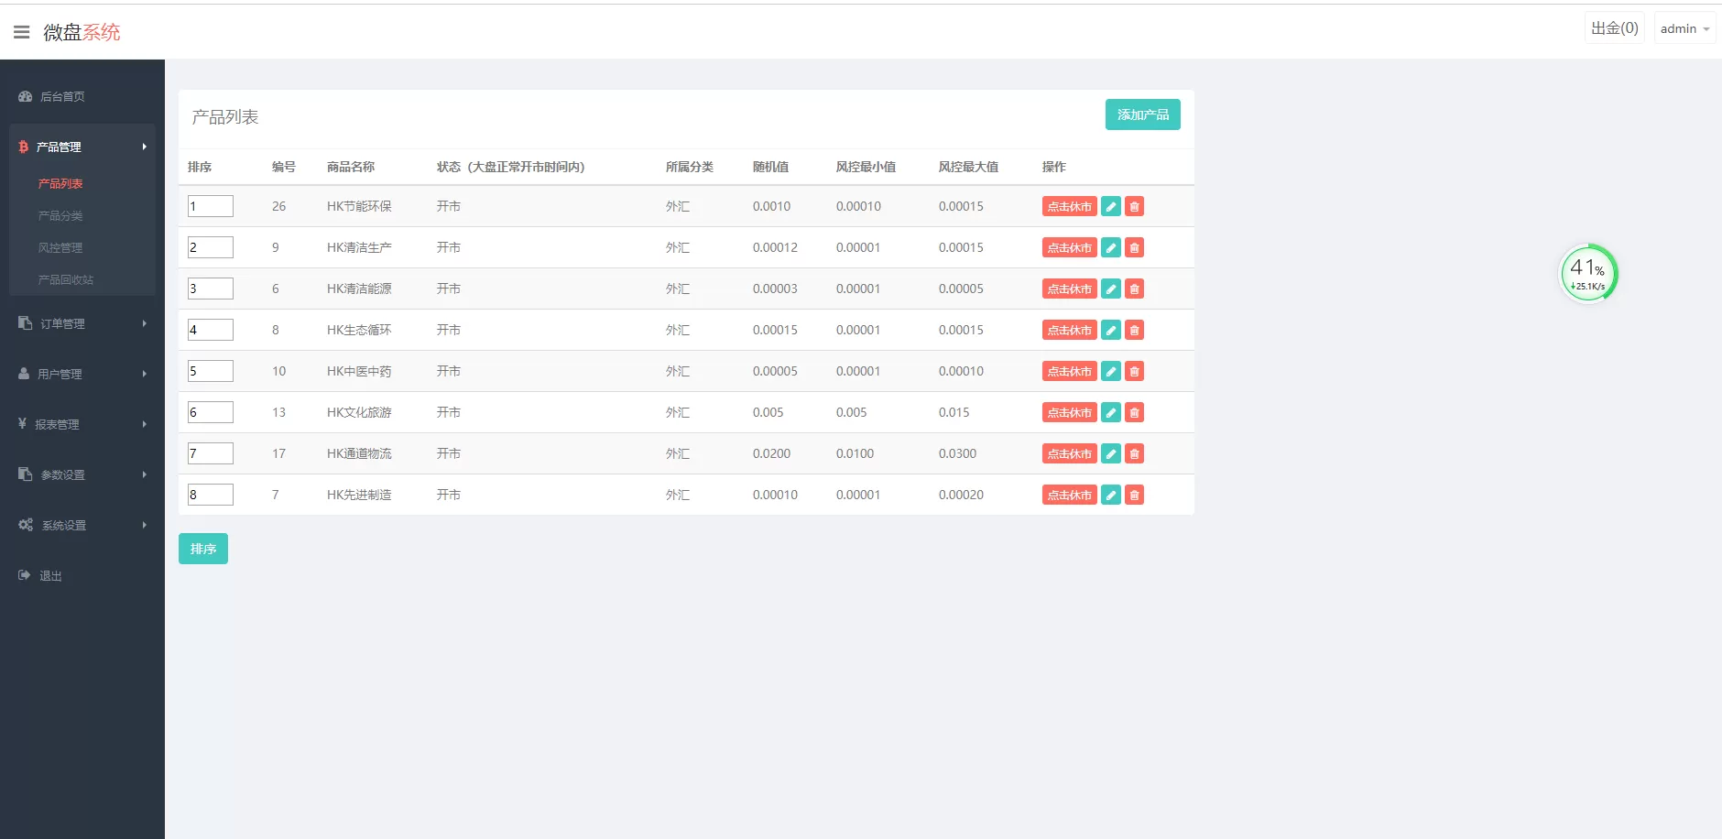This screenshot has width=1722, height=839.
Task: Click the pencil edit icon for HK文化旅游
Action: click(x=1110, y=413)
